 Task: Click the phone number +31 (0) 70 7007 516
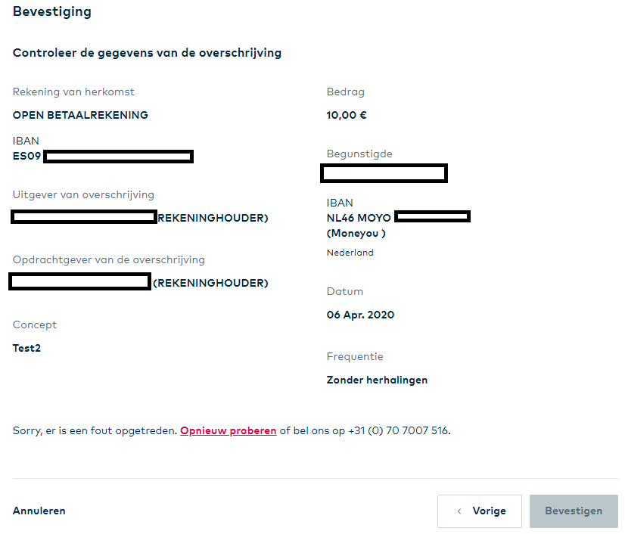tap(399, 431)
